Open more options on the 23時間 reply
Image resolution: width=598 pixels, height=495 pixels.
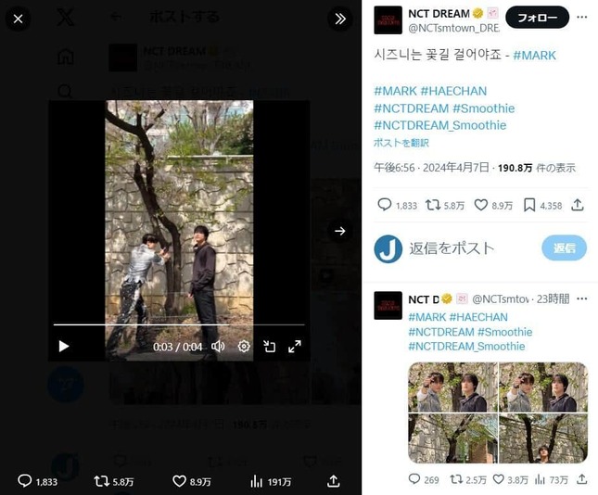[582, 298]
